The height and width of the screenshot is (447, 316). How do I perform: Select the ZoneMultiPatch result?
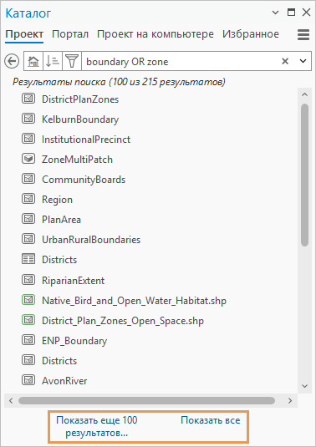point(77,160)
